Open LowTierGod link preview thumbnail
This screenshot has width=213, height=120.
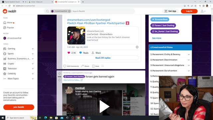76,35
